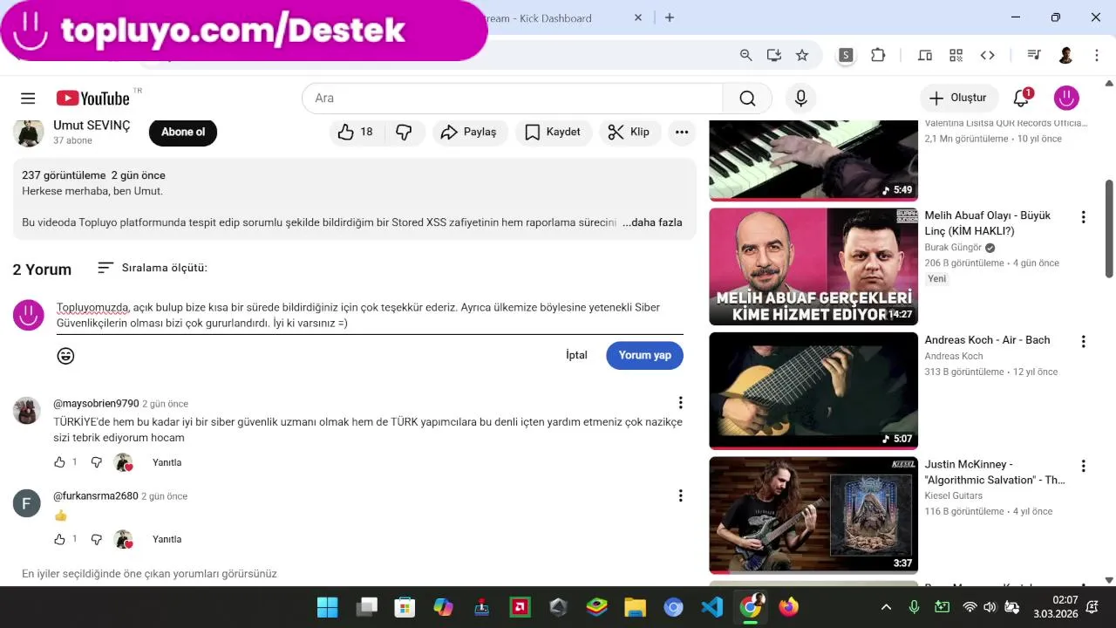Like the video with thumbs up
Screen dimensions: 1116x628
tap(355, 132)
